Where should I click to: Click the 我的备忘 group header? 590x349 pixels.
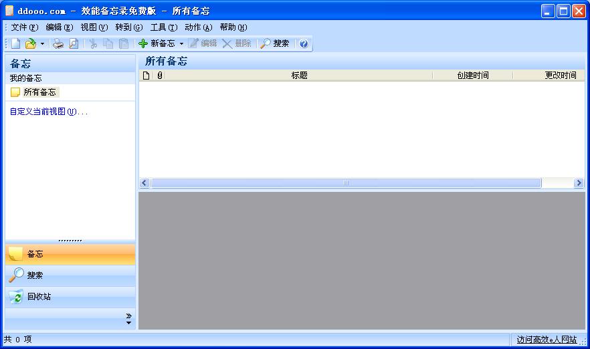click(70, 78)
